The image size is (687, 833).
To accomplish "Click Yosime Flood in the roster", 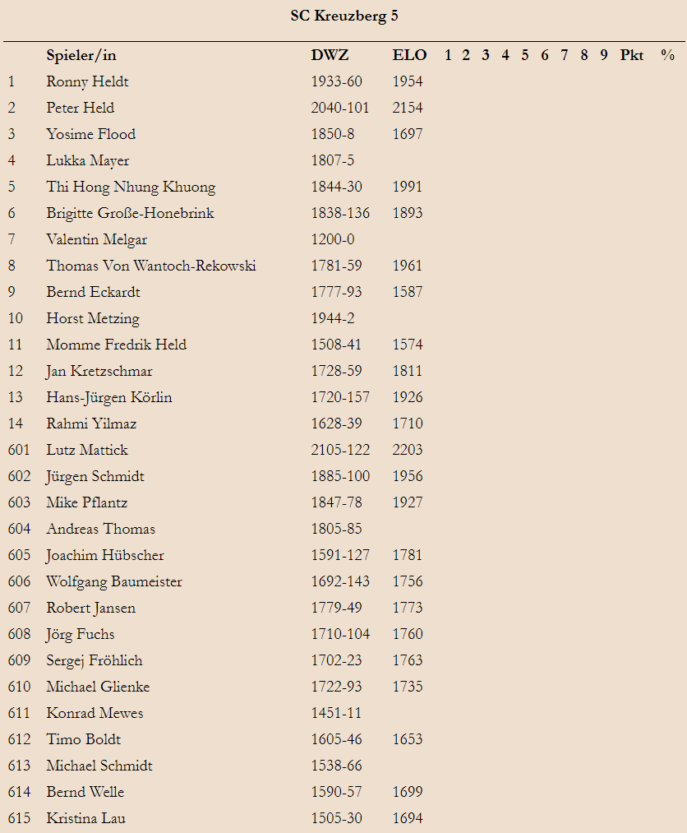I will click(x=90, y=134).
